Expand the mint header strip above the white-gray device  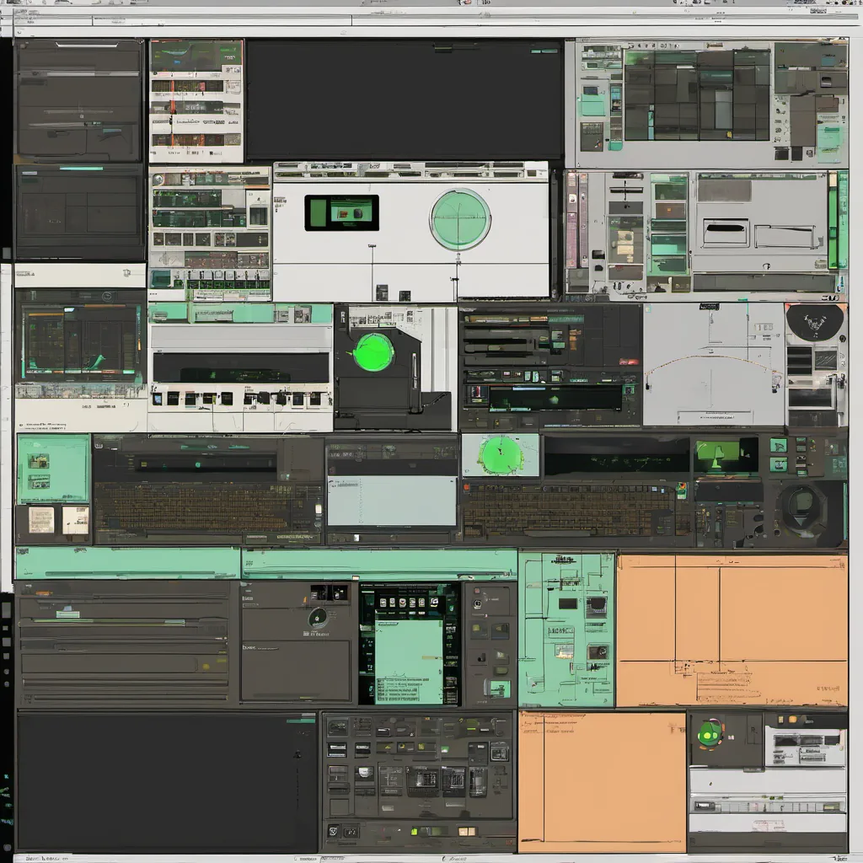(x=240, y=314)
